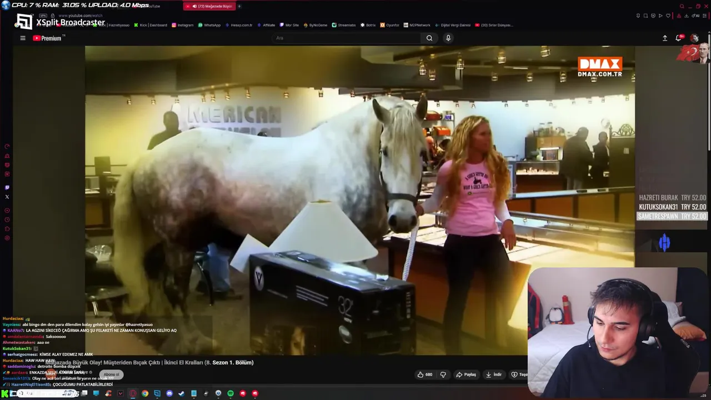
Task: Open the YouTube create/upload icon
Action: [665, 38]
